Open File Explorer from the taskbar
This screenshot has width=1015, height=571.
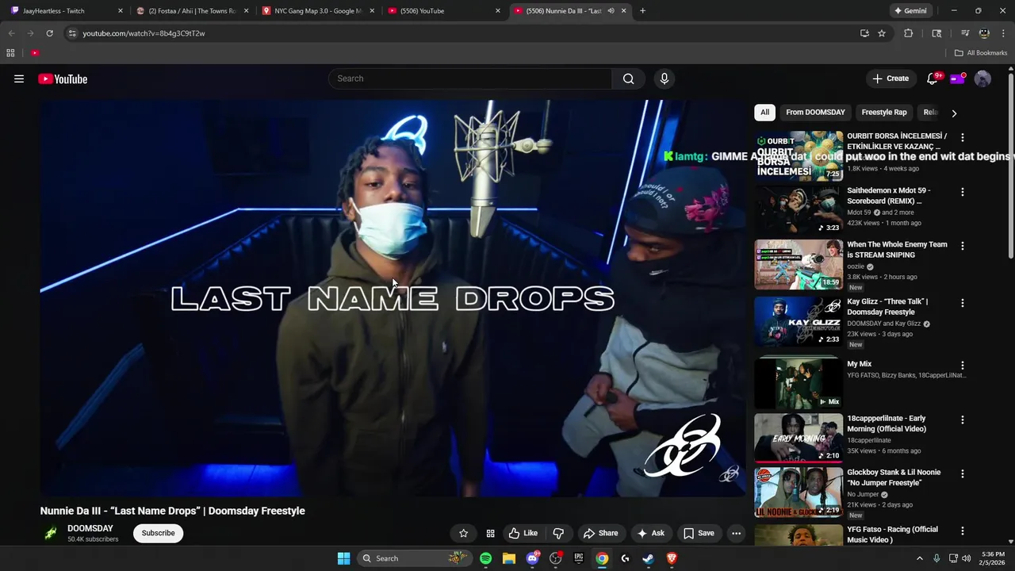point(509,558)
